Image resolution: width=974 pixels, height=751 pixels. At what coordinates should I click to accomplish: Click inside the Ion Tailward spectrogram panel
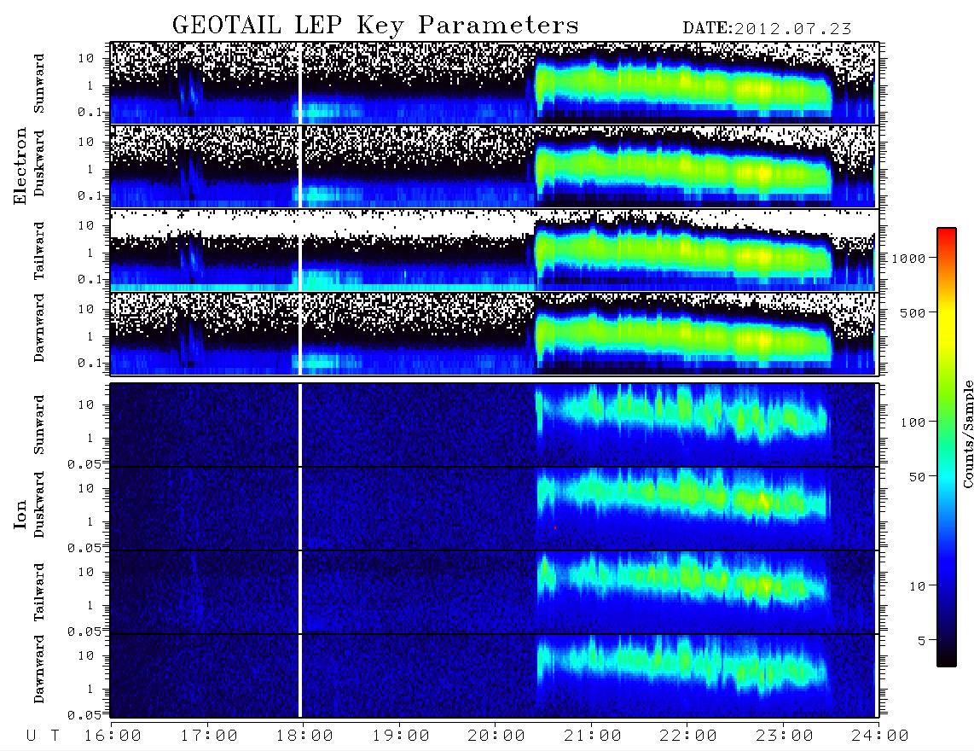pos(493,592)
